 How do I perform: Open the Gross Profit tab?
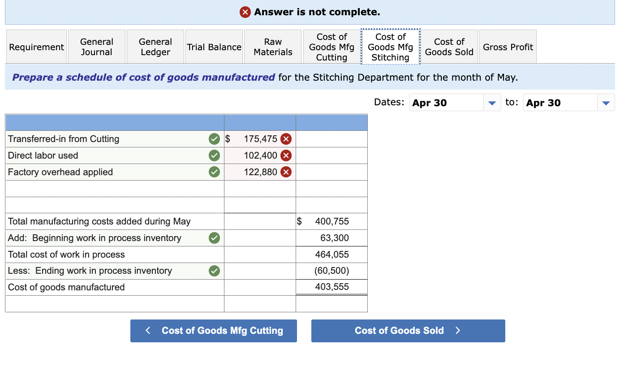coord(508,46)
